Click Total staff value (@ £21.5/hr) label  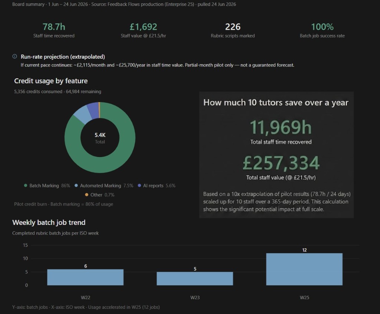coord(281,177)
